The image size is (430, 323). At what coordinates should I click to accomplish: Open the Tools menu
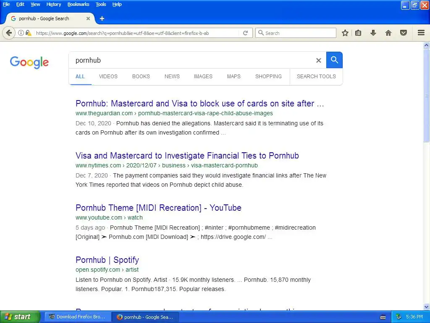click(x=101, y=4)
